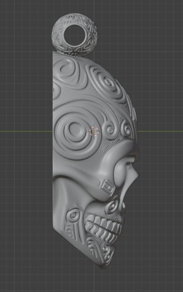
Task: Click the circular carving on the jaw behind teeth
Action: coord(74,216)
